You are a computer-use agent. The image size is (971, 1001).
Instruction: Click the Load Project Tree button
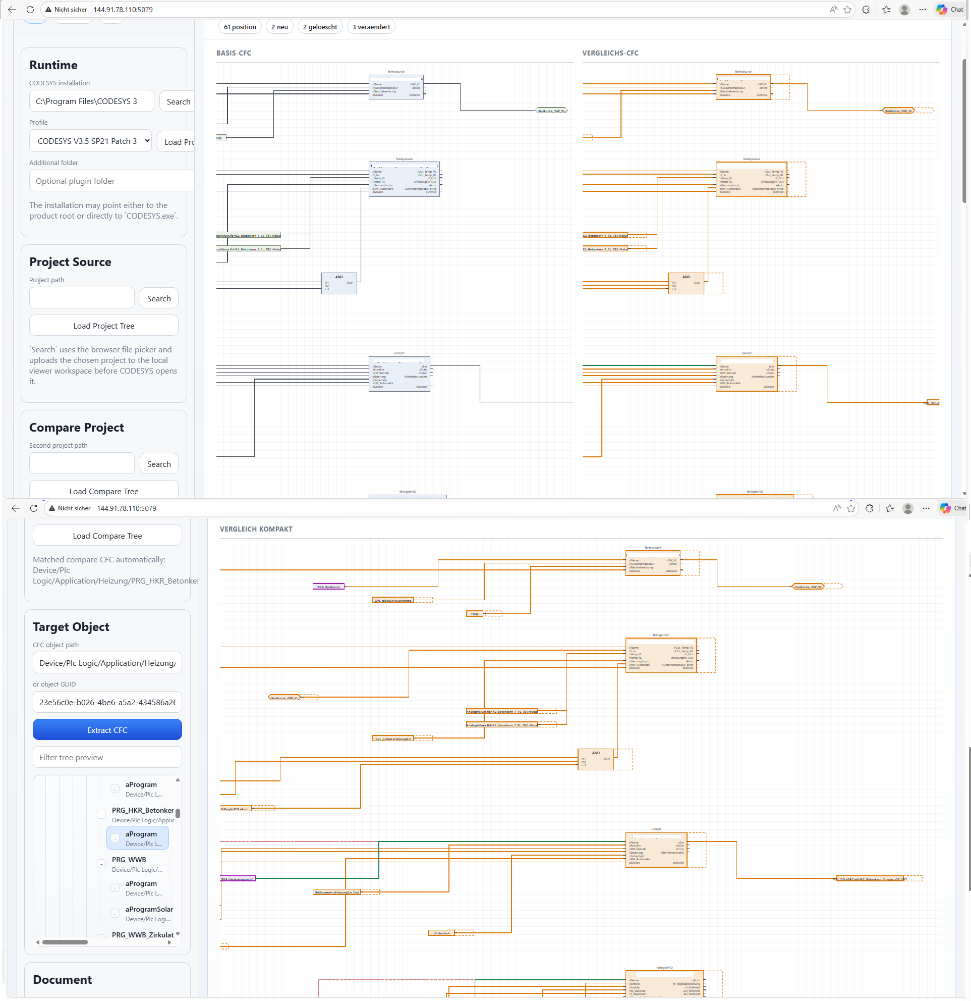pyautogui.click(x=103, y=326)
